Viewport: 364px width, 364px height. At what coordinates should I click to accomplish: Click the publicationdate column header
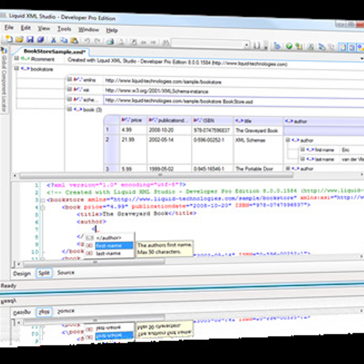click(169, 120)
